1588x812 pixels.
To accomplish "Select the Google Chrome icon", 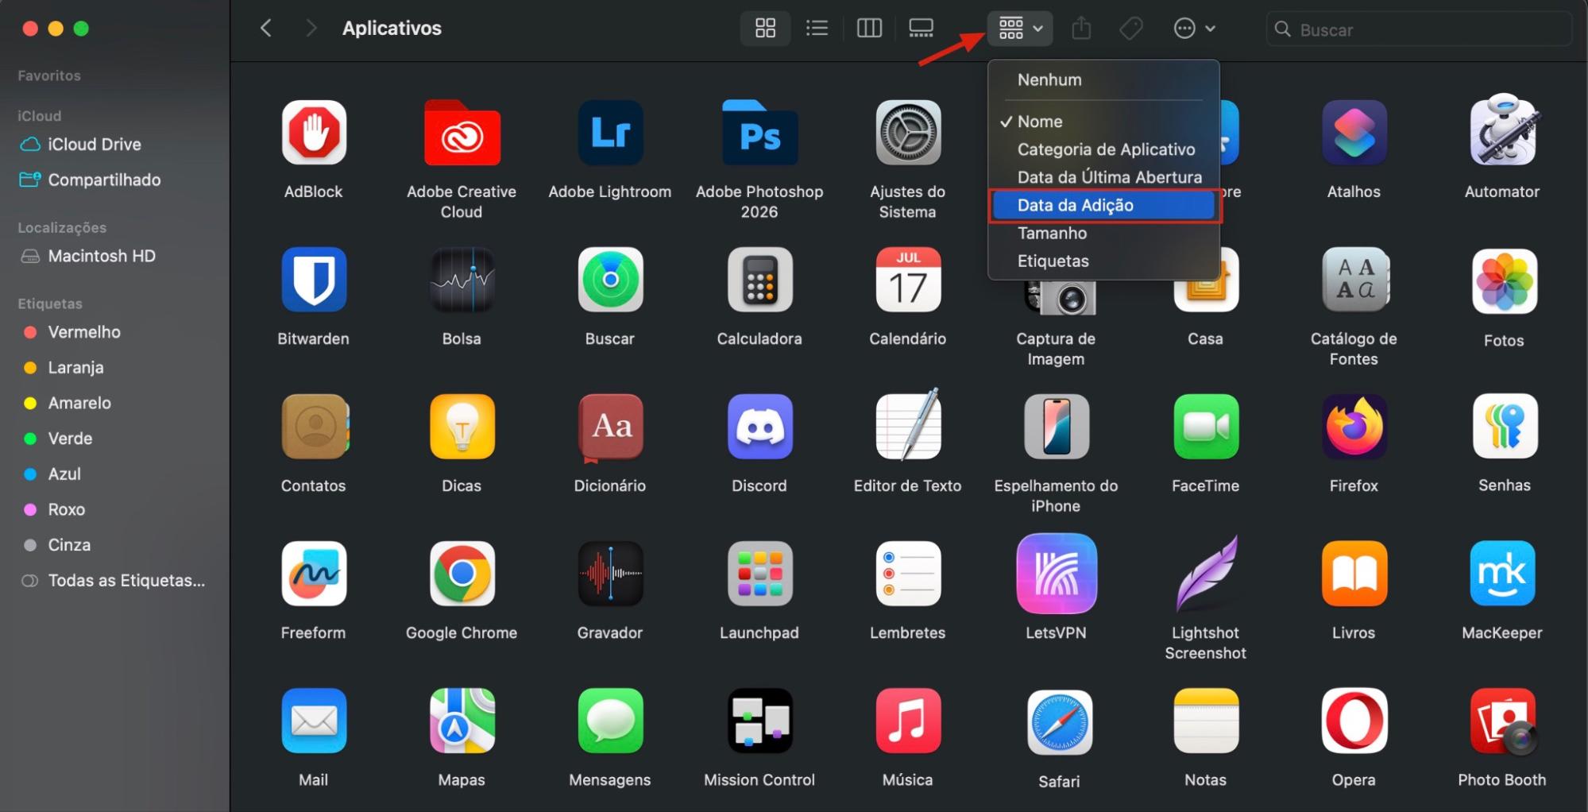I will coord(462,573).
